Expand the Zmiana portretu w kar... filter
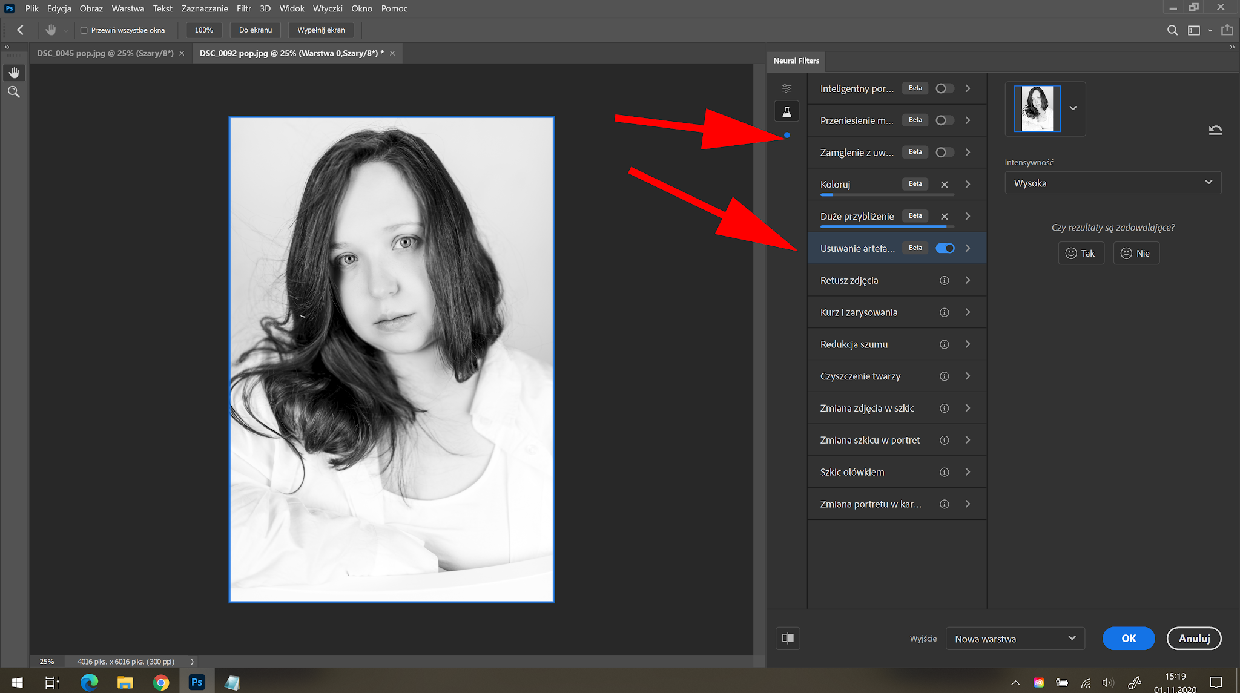The width and height of the screenshot is (1240, 693). (968, 504)
